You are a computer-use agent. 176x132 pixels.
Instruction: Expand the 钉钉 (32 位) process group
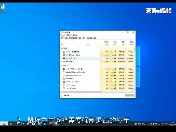[61, 58]
